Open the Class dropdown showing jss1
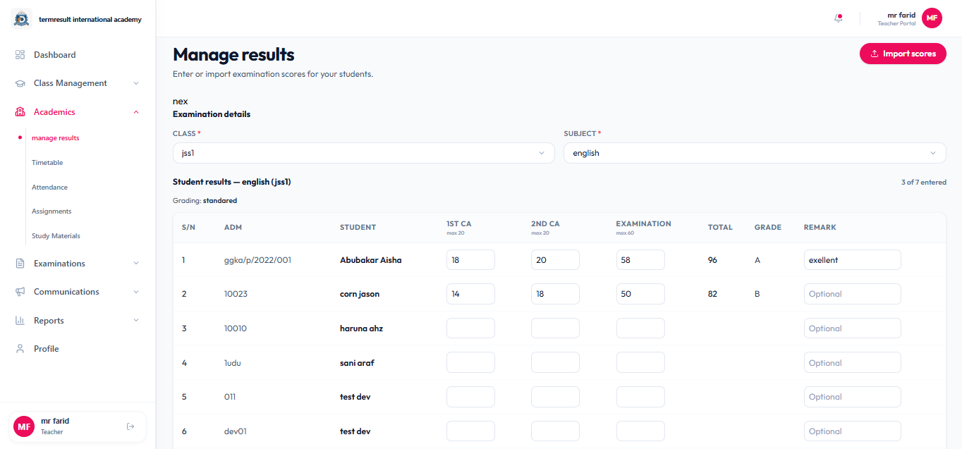This screenshot has height=449, width=962. tap(364, 153)
